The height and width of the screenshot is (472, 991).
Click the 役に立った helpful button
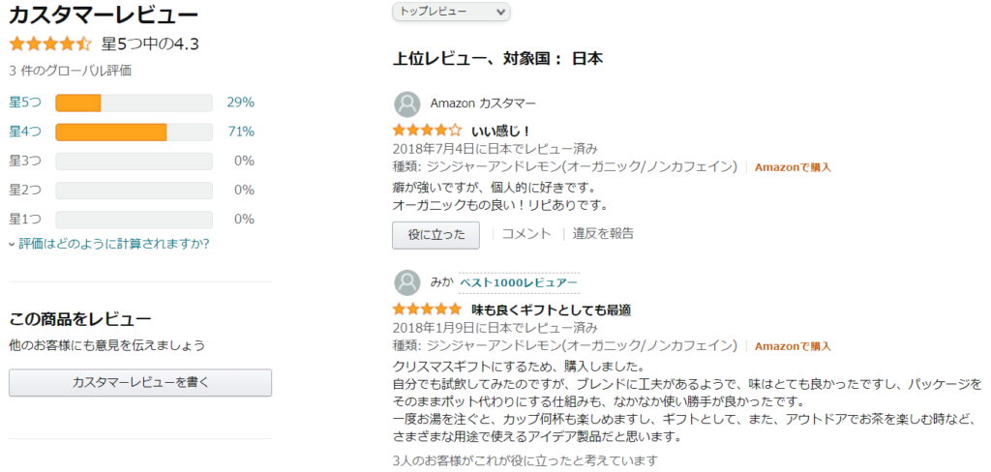tap(436, 234)
